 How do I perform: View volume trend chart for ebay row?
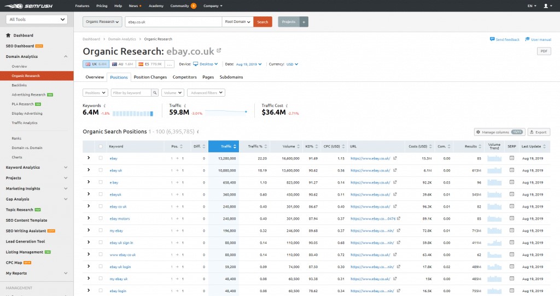[x=494, y=158]
